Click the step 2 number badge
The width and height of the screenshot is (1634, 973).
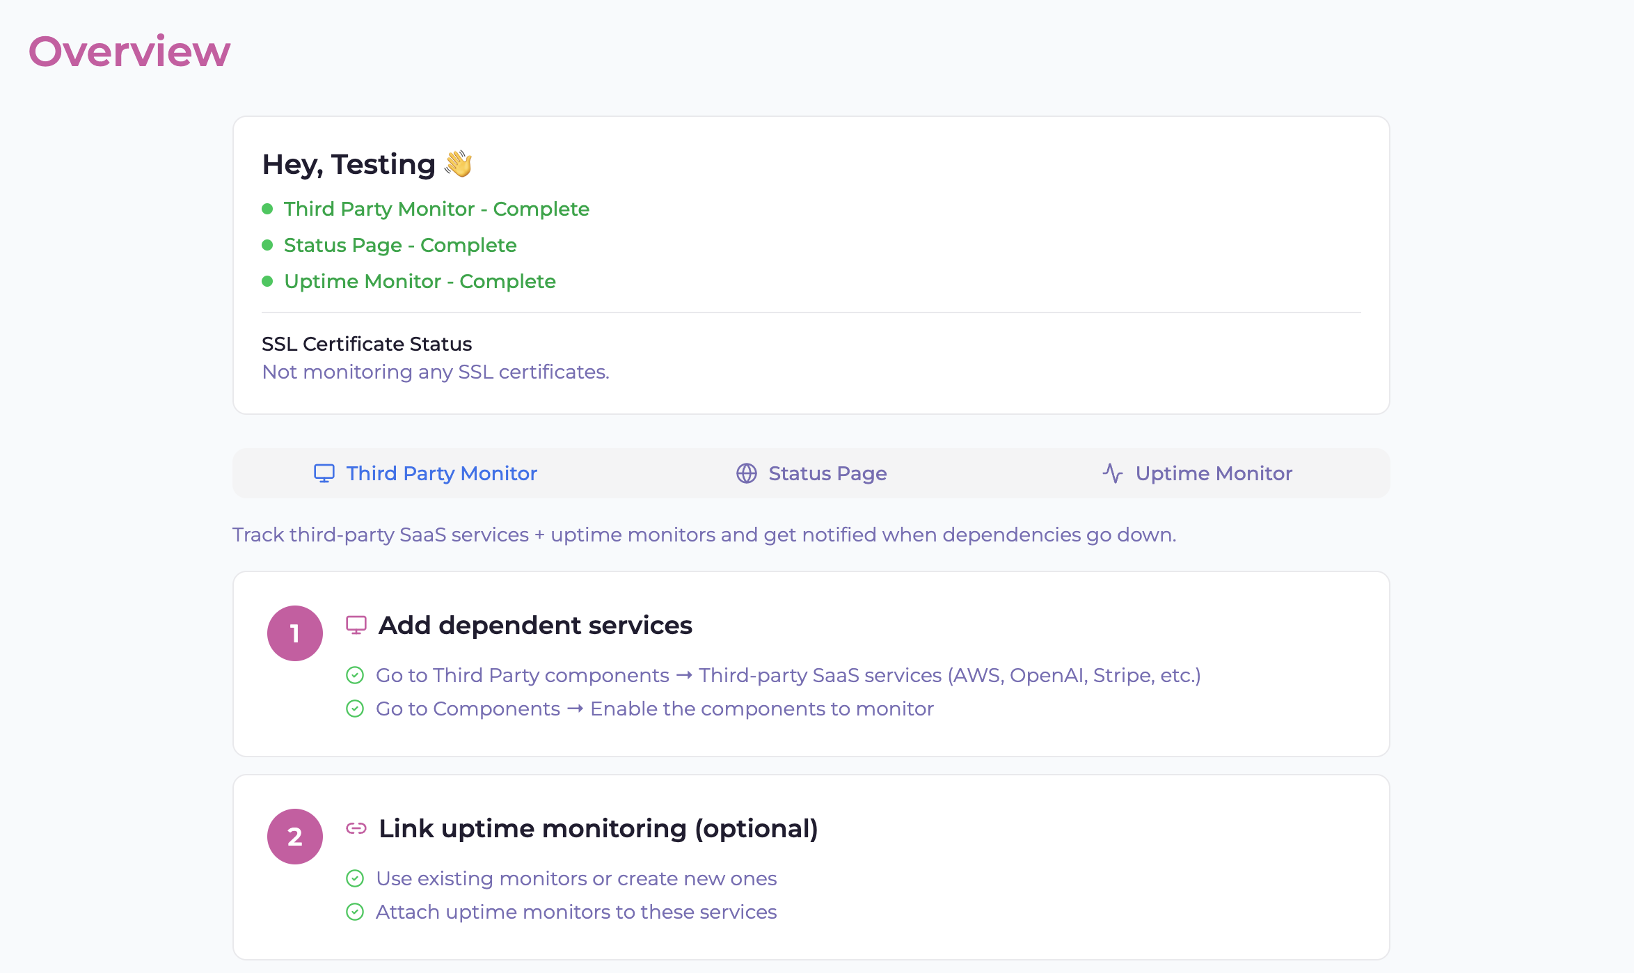[295, 837]
